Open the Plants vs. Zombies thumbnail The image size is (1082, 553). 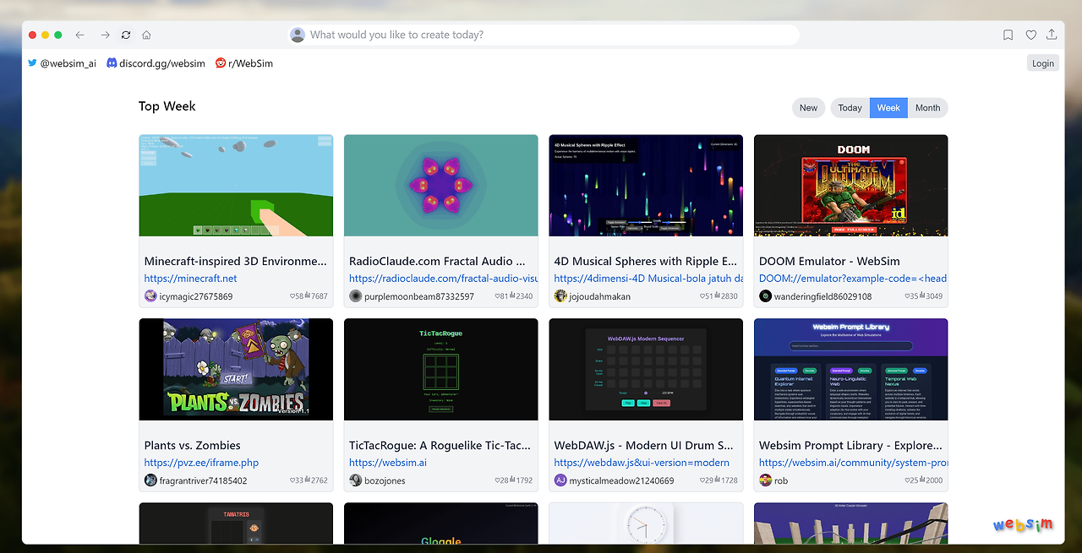pyautogui.click(x=236, y=369)
